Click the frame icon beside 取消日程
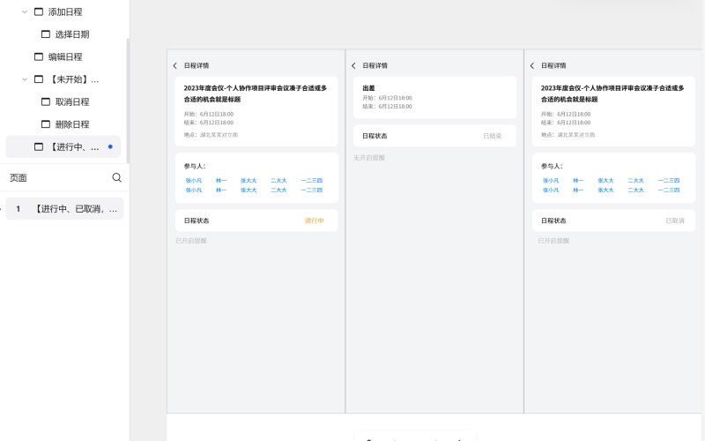This screenshot has width=705, height=441. click(46, 101)
